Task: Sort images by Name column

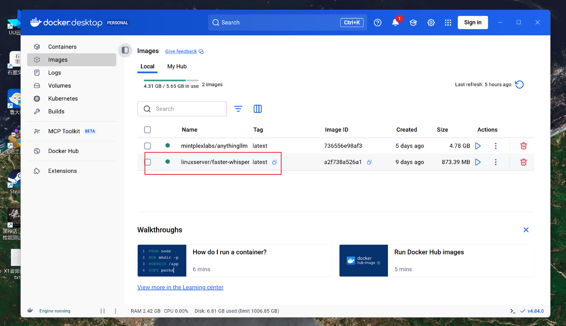Action: pyautogui.click(x=189, y=130)
